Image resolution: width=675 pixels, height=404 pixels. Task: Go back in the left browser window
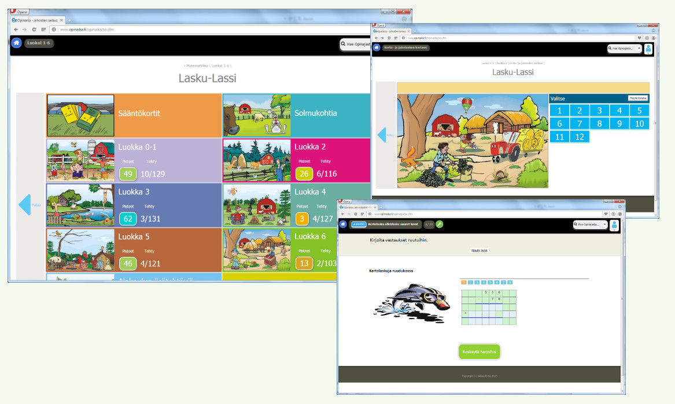tap(16, 29)
